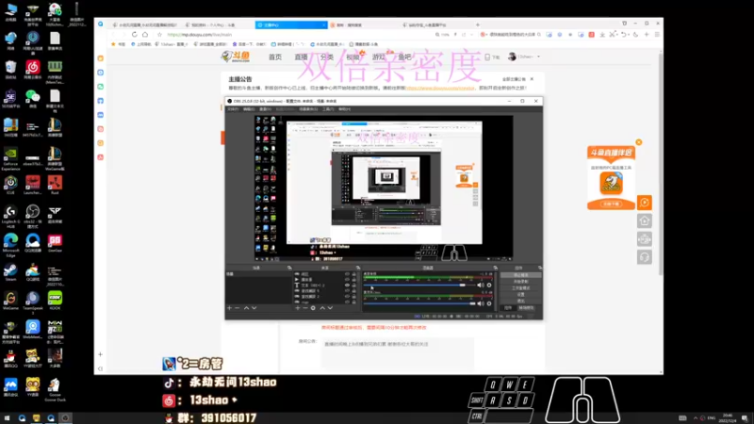Toggle lock on first OBS source
The width and height of the screenshot is (754, 424).
tap(354, 274)
